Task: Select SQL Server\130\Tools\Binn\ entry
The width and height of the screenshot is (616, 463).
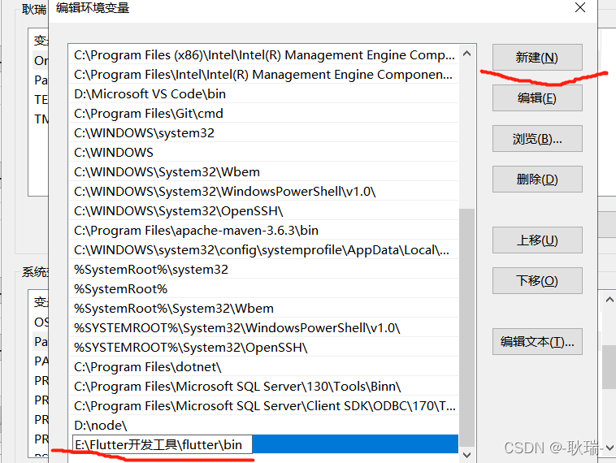Action: [x=263, y=387]
